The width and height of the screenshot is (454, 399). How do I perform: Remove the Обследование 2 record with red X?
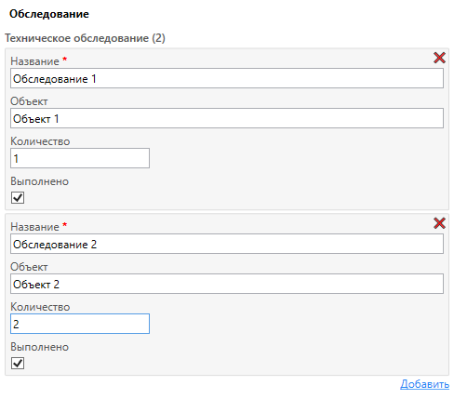[439, 223]
